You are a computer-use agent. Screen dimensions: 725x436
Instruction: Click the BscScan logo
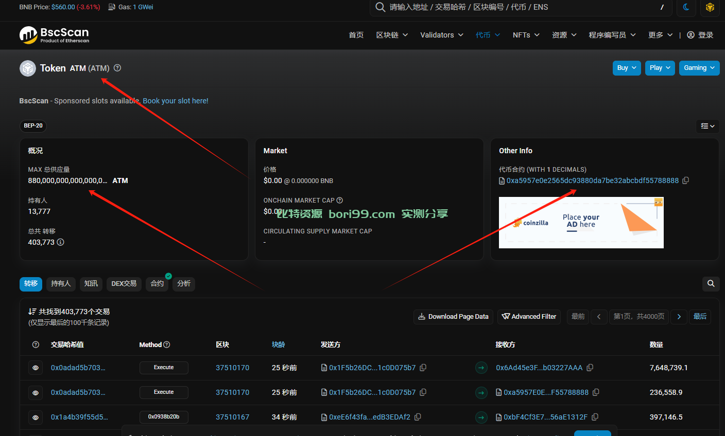pyautogui.click(x=54, y=35)
